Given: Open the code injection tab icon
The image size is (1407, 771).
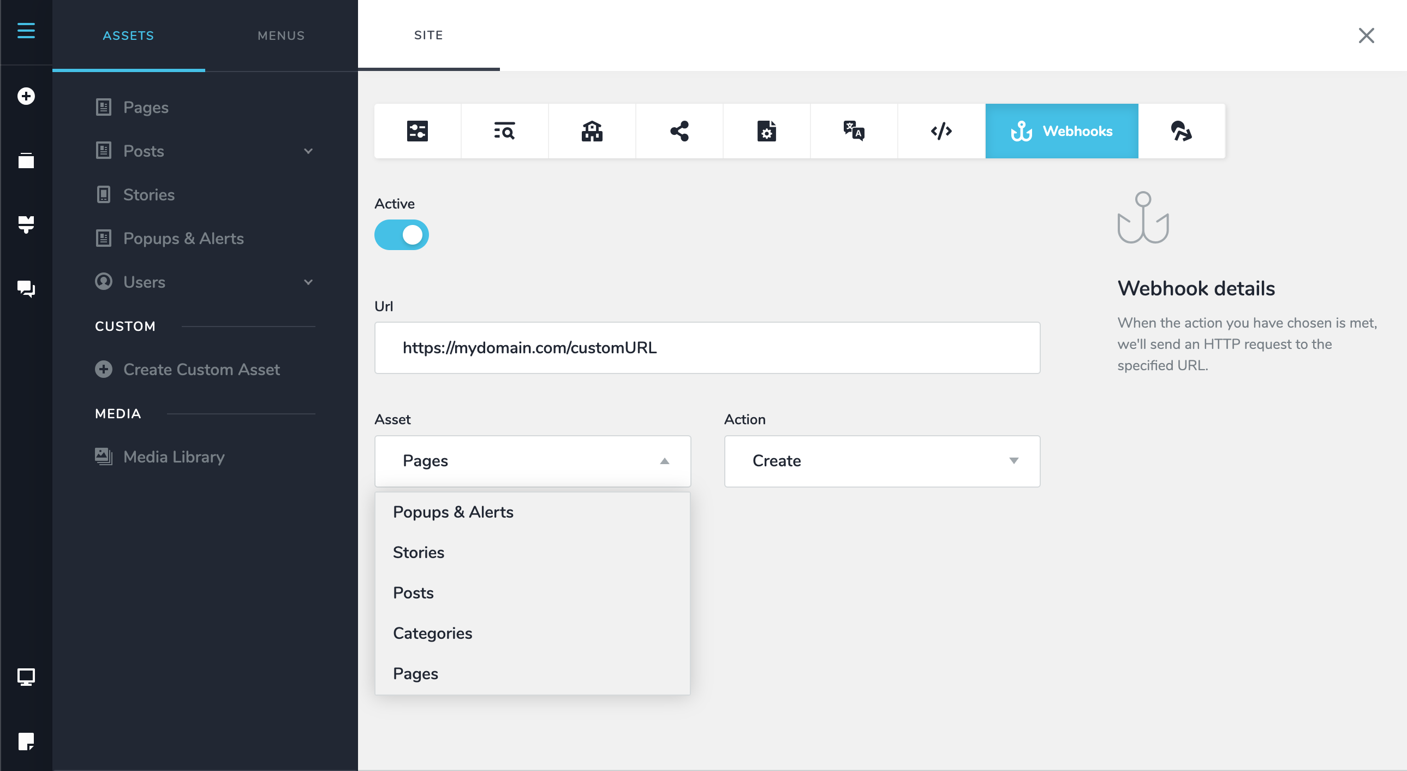Looking at the screenshot, I should coord(941,131).
